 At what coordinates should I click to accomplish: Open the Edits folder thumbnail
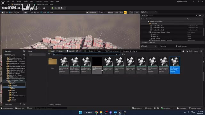(53, 62)
